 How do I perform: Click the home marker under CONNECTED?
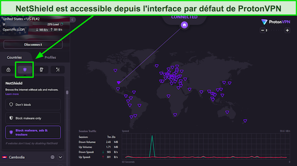(x=184, y=25)
